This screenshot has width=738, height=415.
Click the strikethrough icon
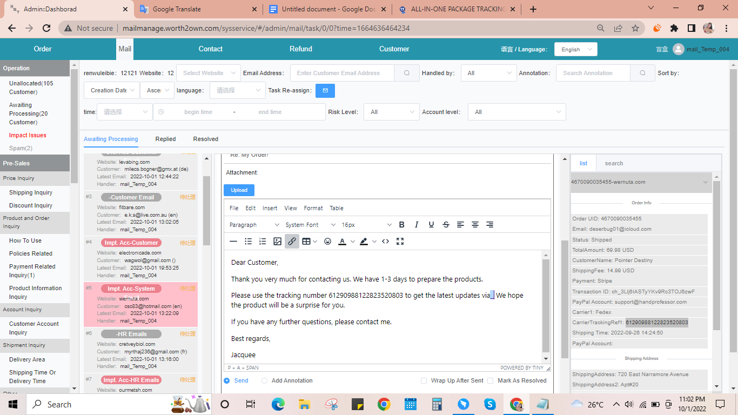[x=446, y=225]
